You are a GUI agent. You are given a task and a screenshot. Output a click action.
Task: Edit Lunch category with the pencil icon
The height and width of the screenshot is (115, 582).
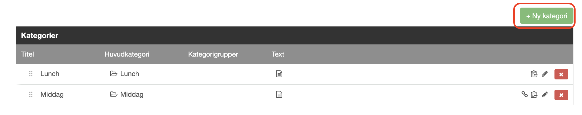click(545, 74)
